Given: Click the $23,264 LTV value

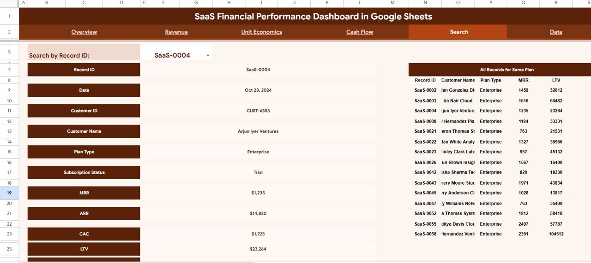Looking at the screenshot, I should (x=258, y=249).
